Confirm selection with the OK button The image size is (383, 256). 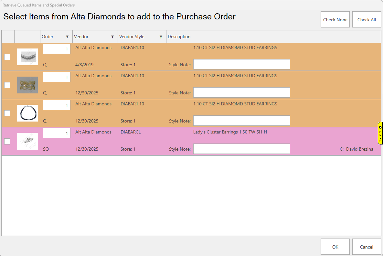335,247
